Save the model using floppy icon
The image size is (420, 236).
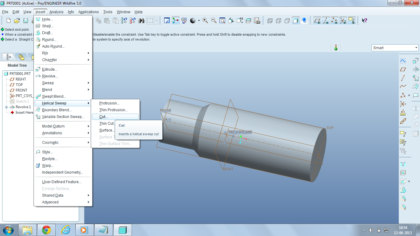tap(26, 21)
